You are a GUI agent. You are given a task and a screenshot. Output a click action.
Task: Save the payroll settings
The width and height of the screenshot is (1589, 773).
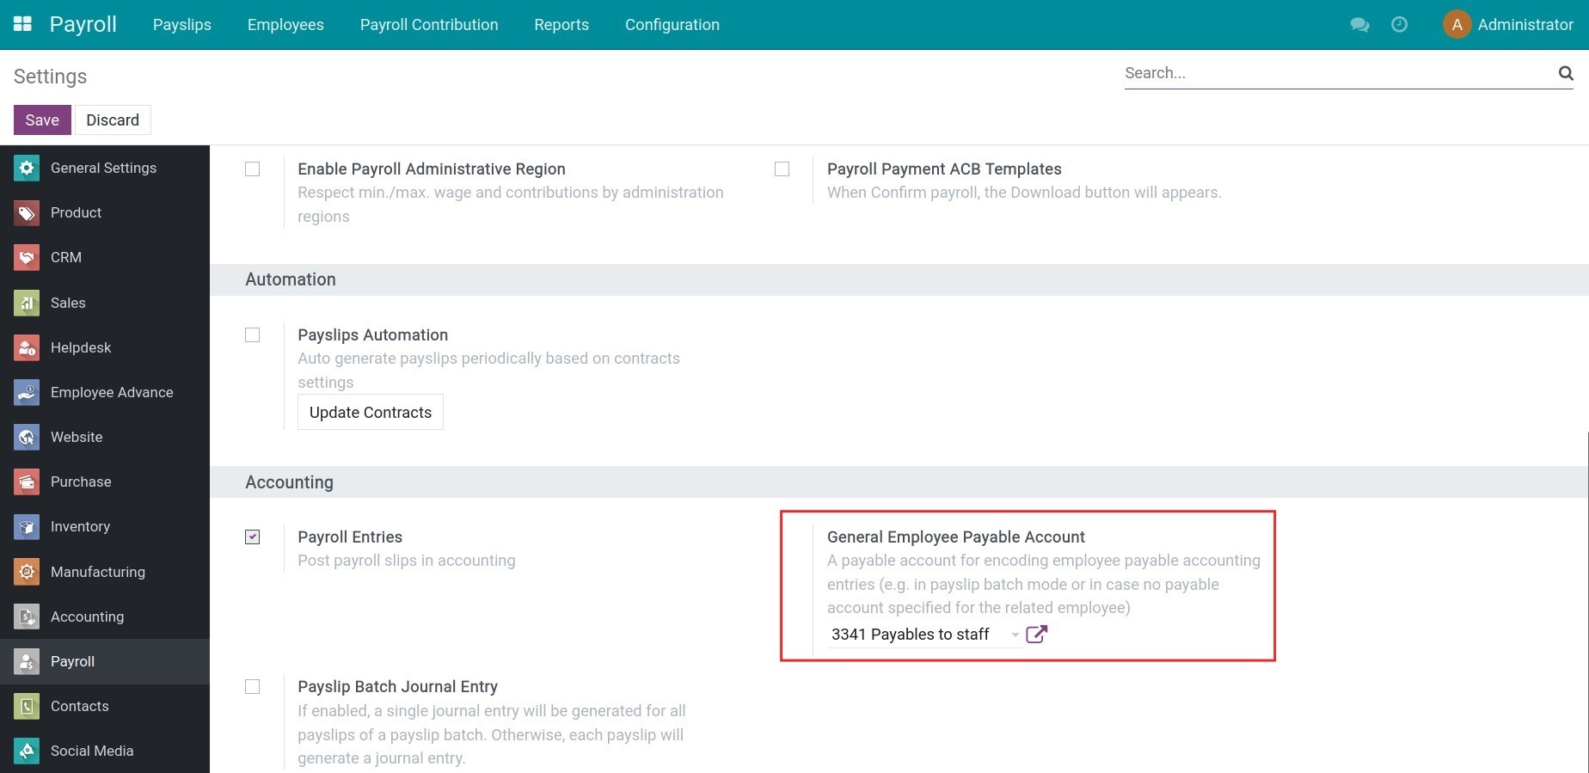pyautogui.click(x=41, y=120)
